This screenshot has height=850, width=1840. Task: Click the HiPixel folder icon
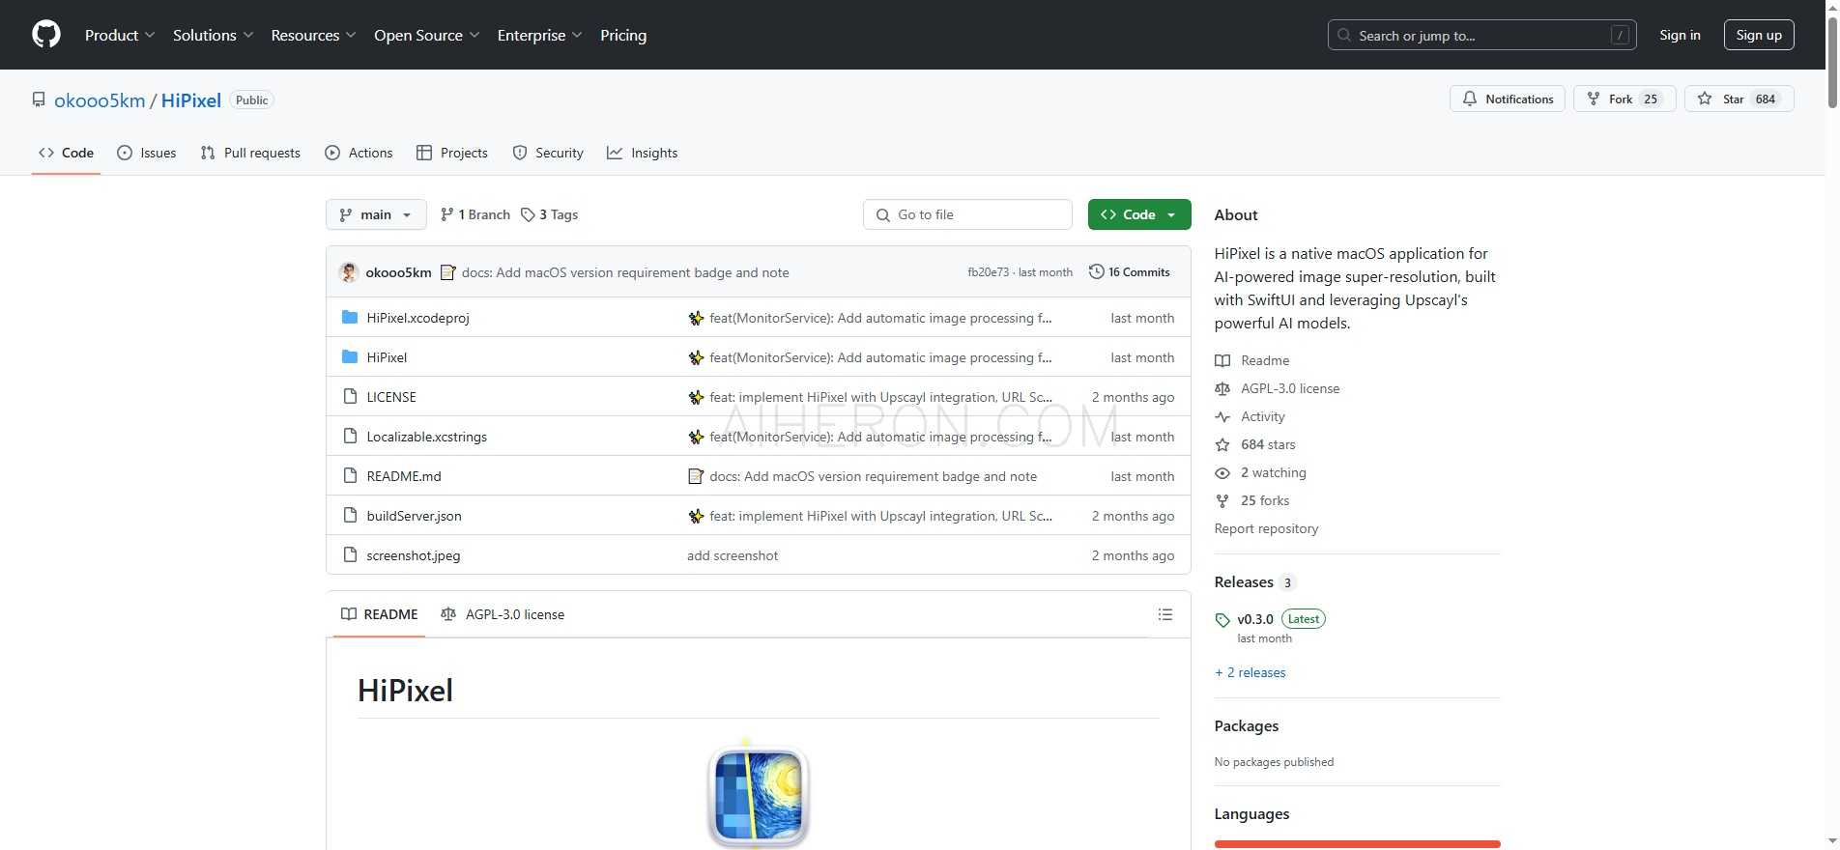point(350,356)
